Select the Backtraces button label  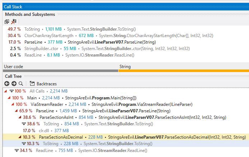(x=46, y=84)
